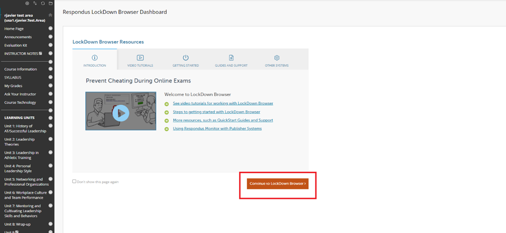The height and width of the screenshot is (233, 506).
Task: Expand the chevron menu for Unit 2: Leadership Theories
Action: (50, 139)
